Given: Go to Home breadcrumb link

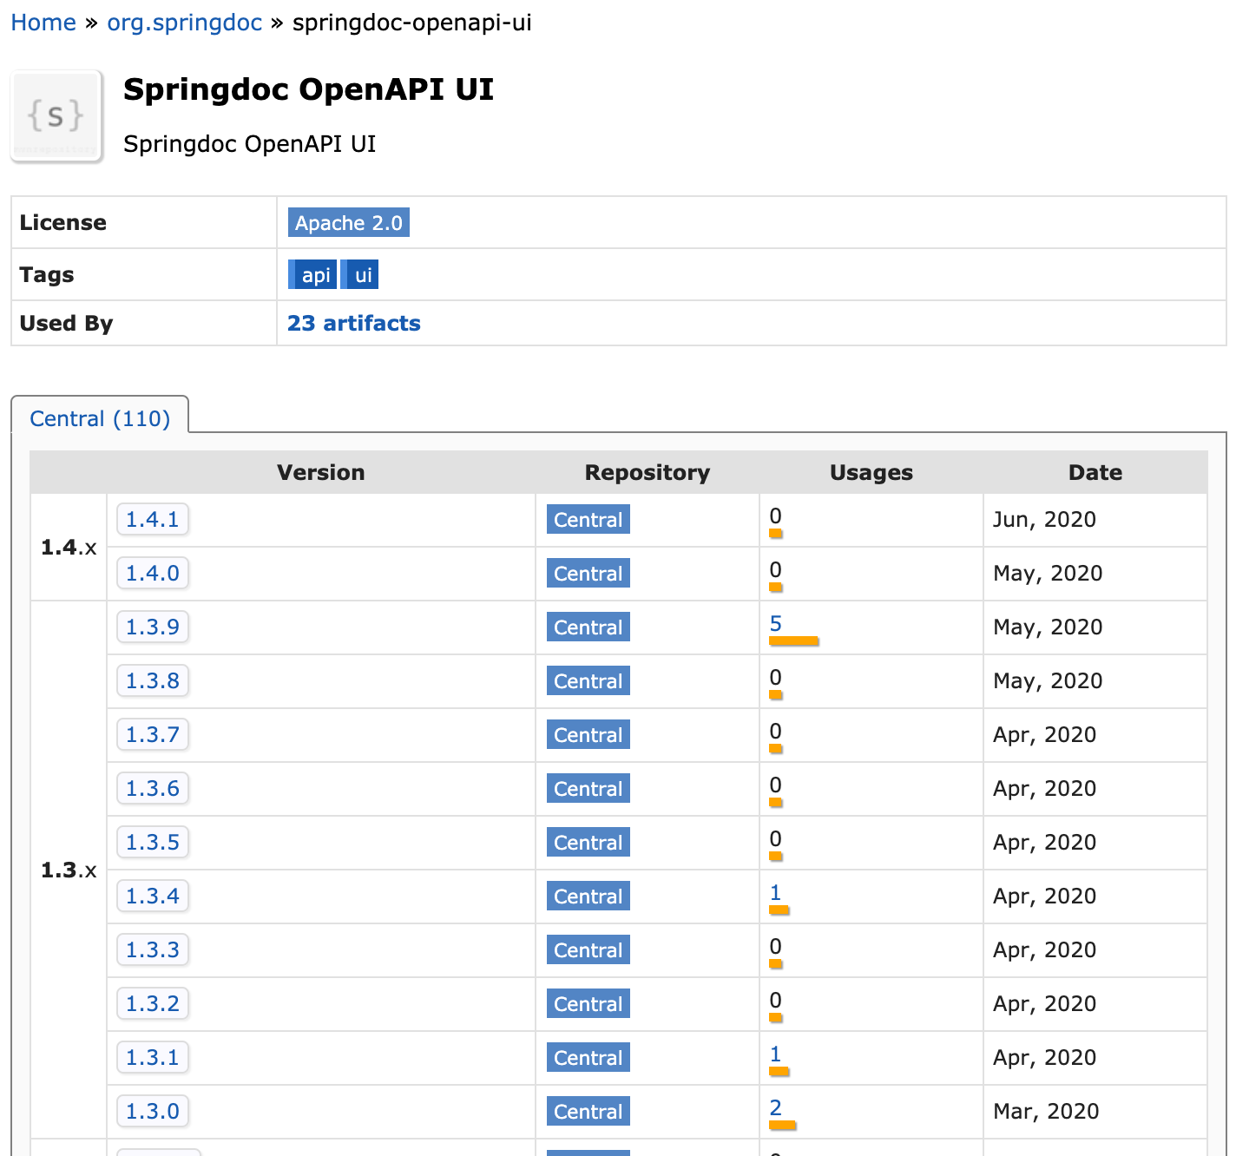Looking at the screenshot, I should (x=43, y=23).
